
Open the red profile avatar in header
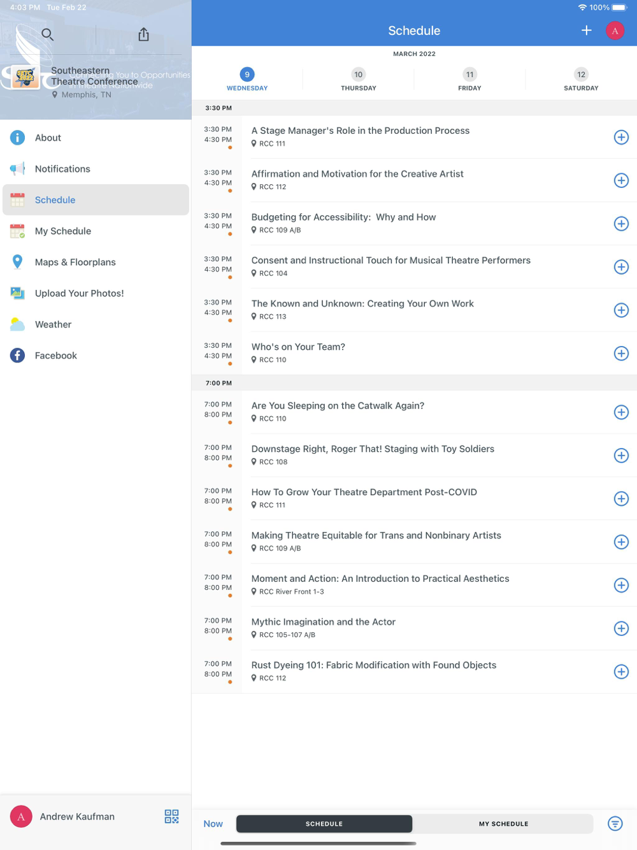615,30
